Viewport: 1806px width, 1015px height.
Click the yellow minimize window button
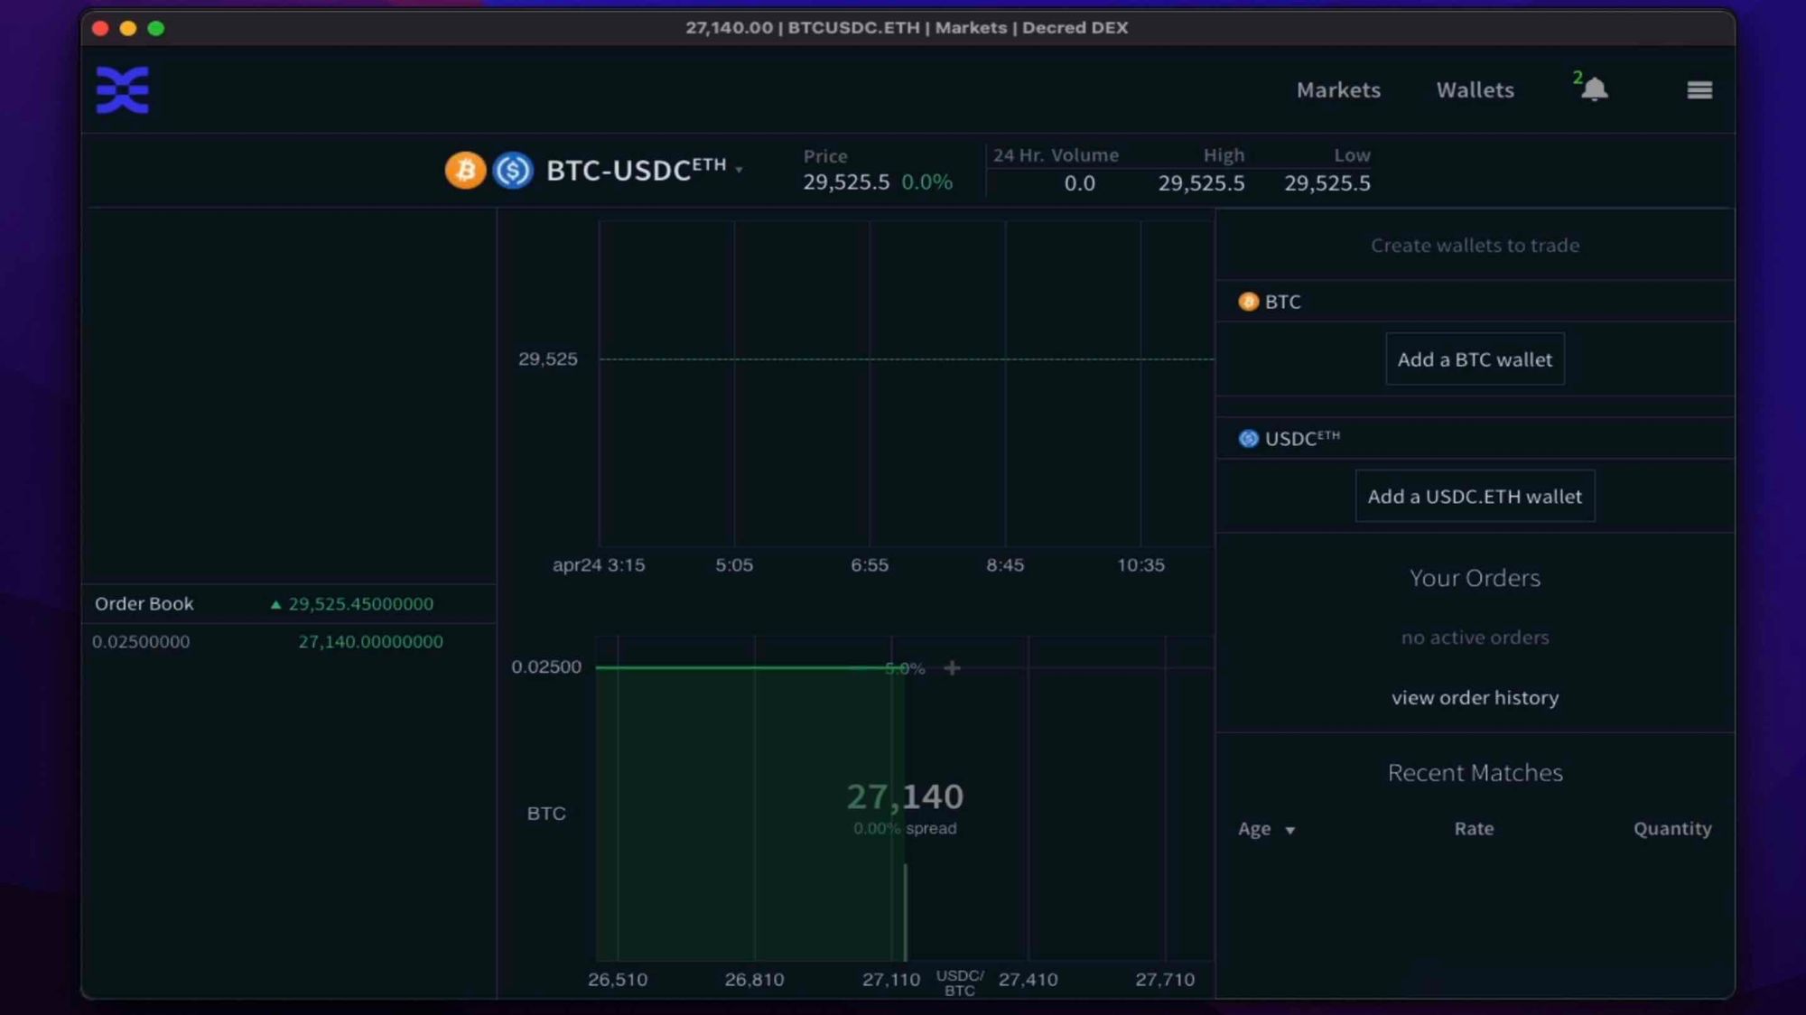[x=128, y=28]
